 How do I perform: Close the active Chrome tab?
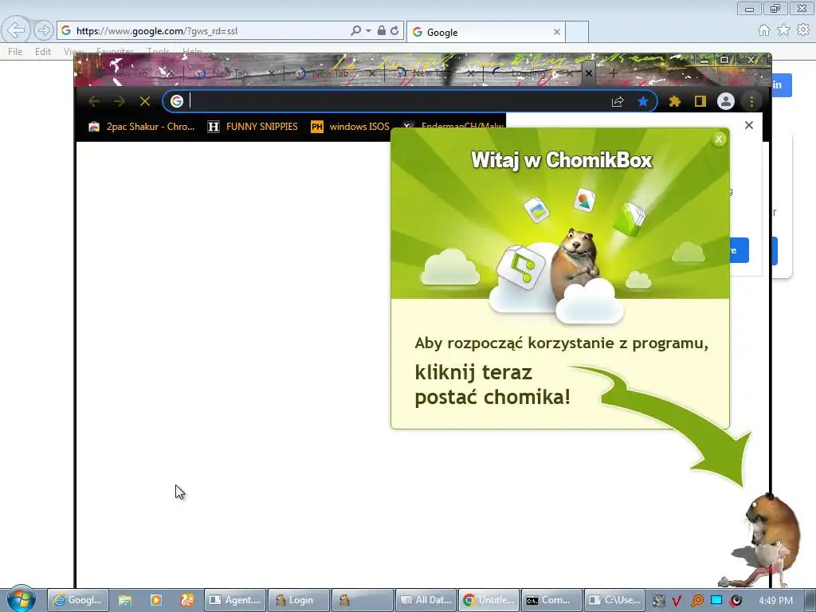pos(589,73)
